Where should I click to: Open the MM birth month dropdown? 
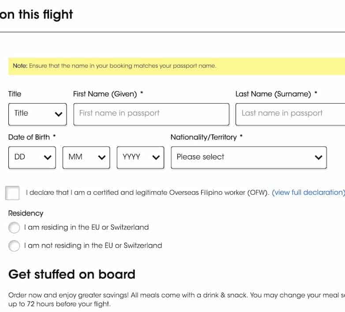point(86,157)
